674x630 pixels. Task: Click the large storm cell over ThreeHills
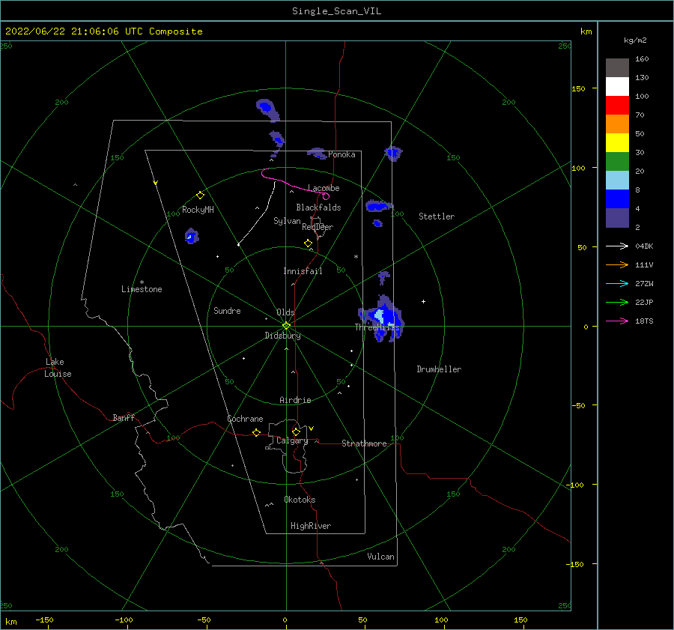(382, 318)
